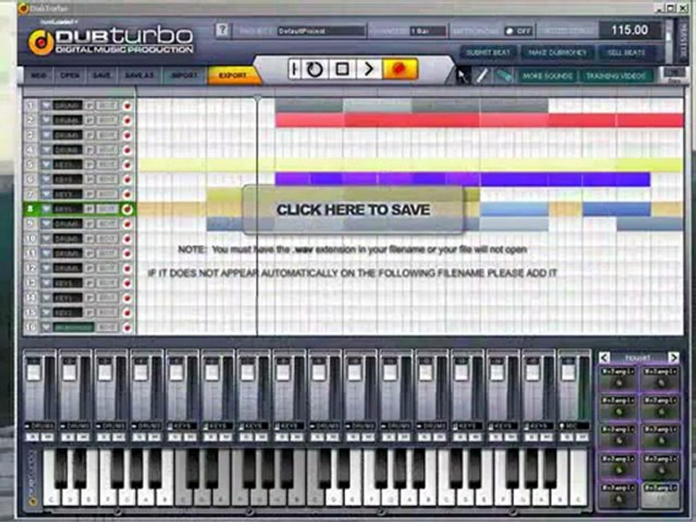This screenshot has width=696, height=522.
Task: Open the instrument dropdown on track 16
Action: tap(46, 328)
